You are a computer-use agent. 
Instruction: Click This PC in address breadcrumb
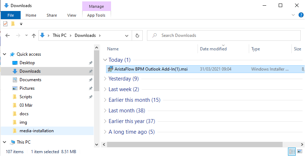click(x=59, y=35)
